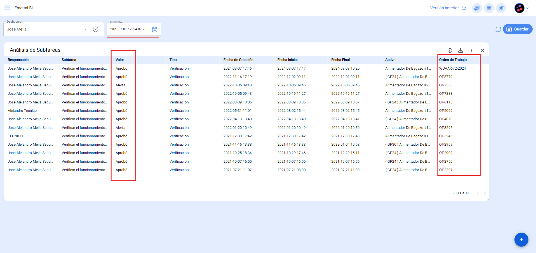This screenshot has height=253, width=536.
Task: Expand the Dashboard selector dropdown
Action: click(x=86, y=29)
